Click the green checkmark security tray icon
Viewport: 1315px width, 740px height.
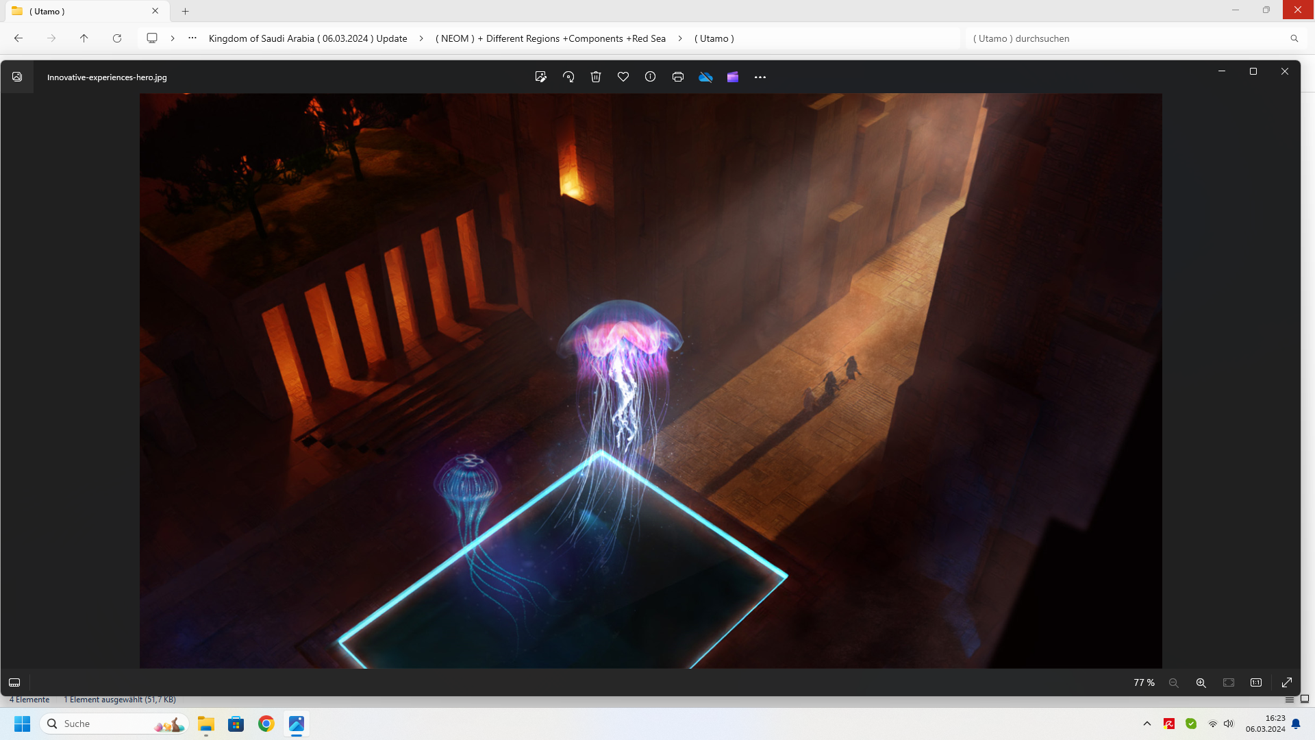click(1191, 724)
